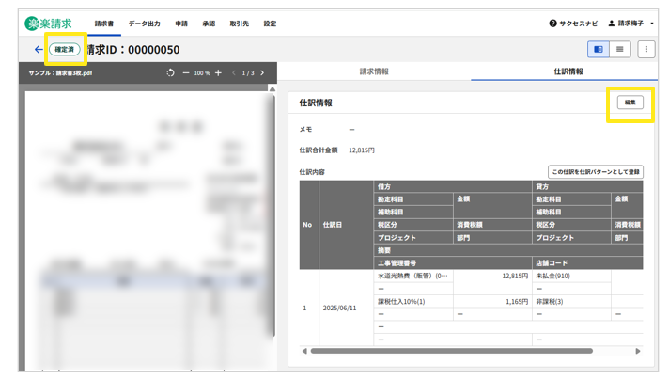Click the back arrow beside 請求ID
Screen dimensions: 669x380
pyautogui.click(x=39, y=50)
